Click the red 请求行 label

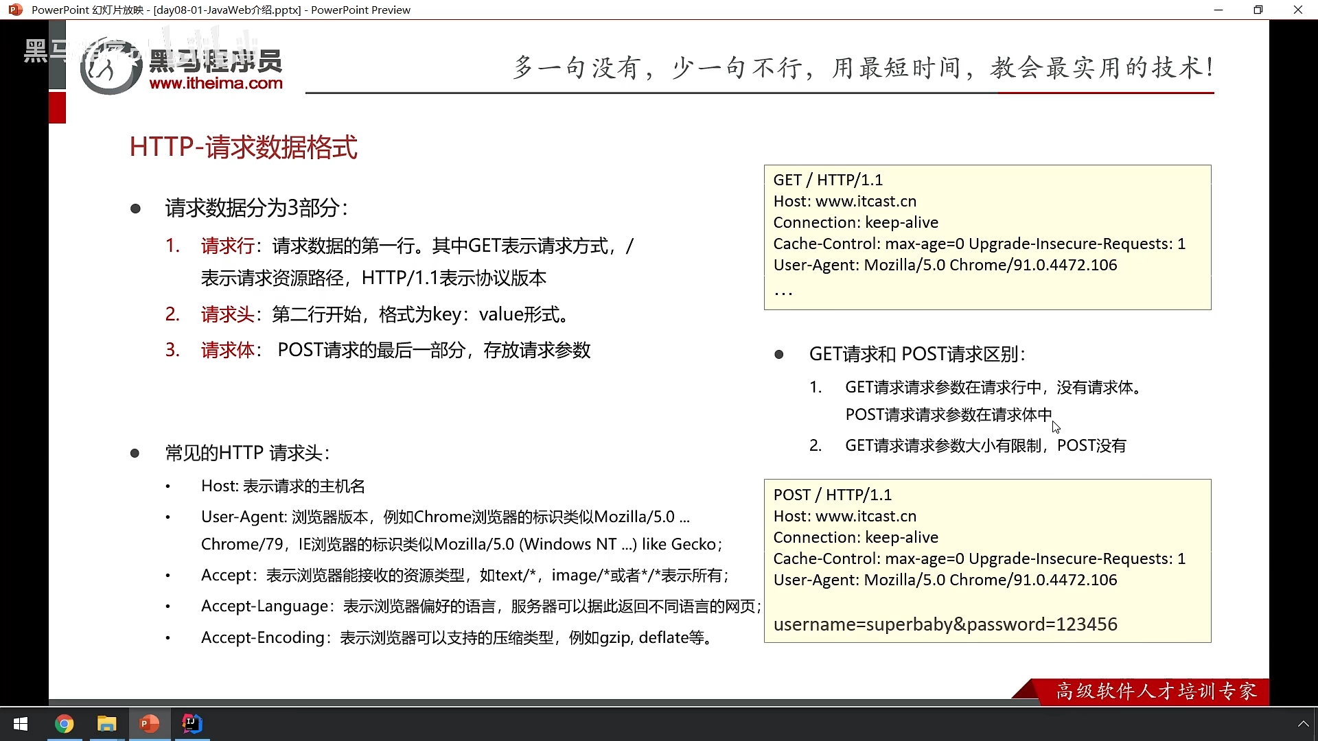tap(227, 246)
